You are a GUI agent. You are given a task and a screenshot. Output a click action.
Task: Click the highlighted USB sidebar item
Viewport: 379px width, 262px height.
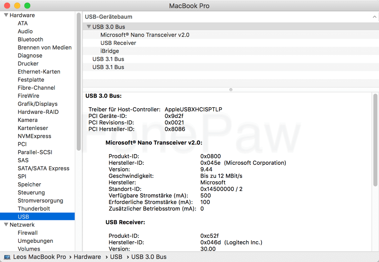pyautogui.click(x=37, y=217)
